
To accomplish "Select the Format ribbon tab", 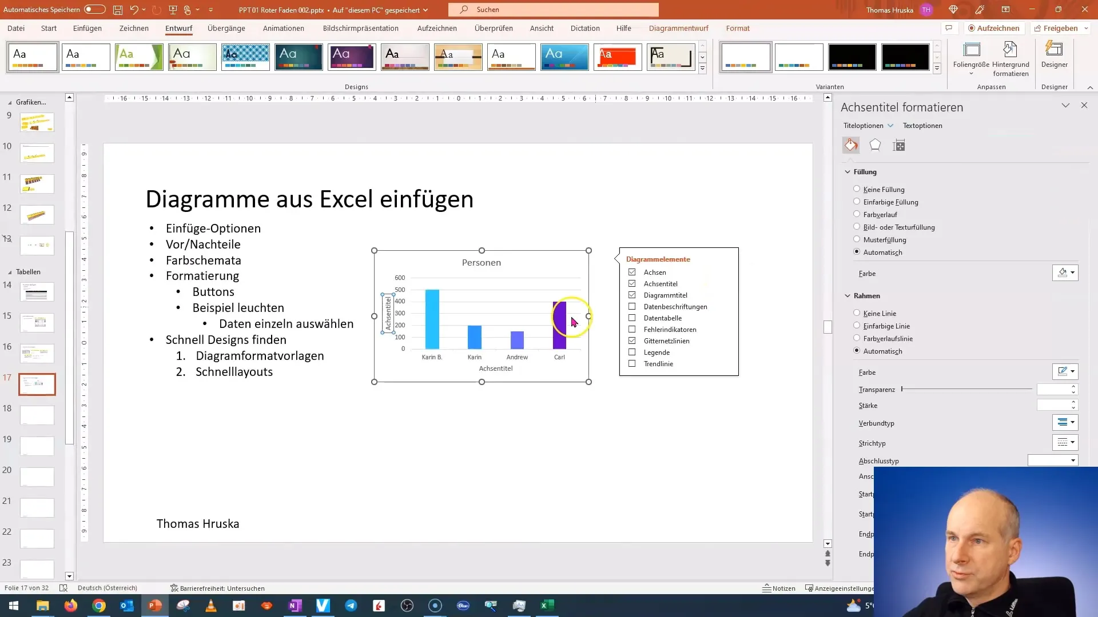I will click(738, 28).
